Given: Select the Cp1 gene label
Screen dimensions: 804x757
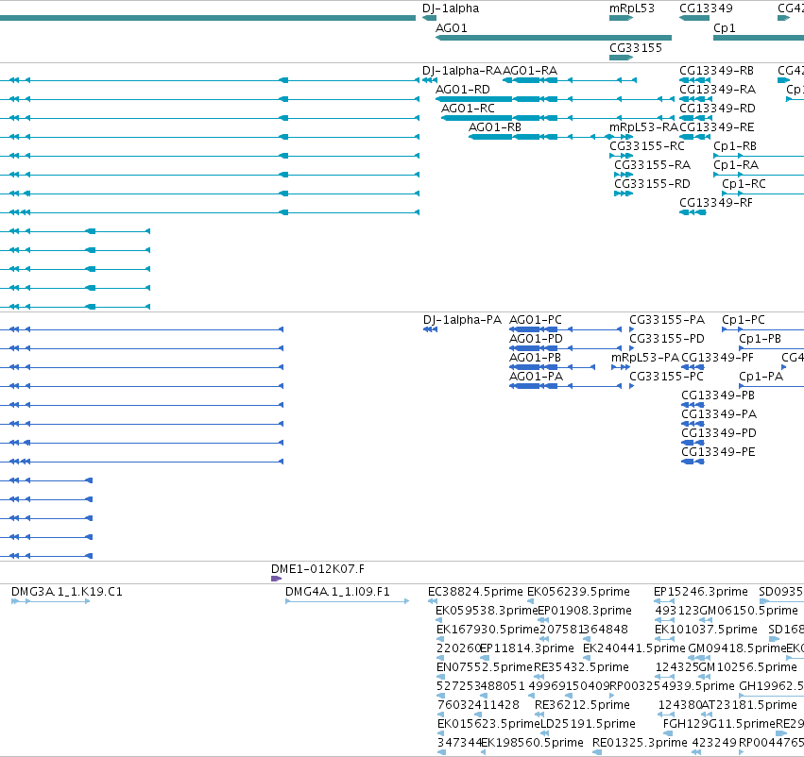Looking at the screenshot, I should click(724, 28).
